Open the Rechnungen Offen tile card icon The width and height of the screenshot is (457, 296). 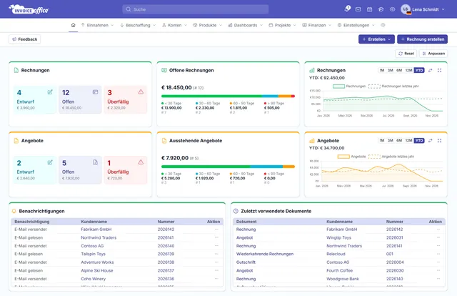click(95, 92)
